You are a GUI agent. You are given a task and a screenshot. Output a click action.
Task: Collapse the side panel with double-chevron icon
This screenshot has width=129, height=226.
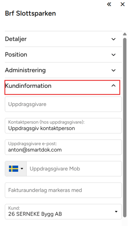[x=109, y=4]
